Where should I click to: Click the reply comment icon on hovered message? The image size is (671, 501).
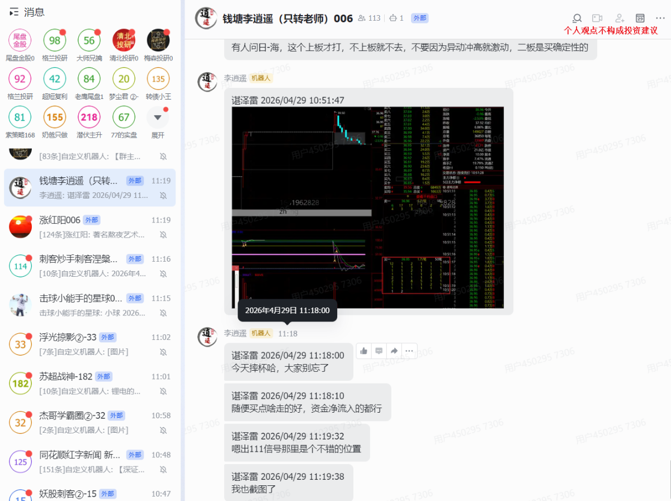(379, 351)
